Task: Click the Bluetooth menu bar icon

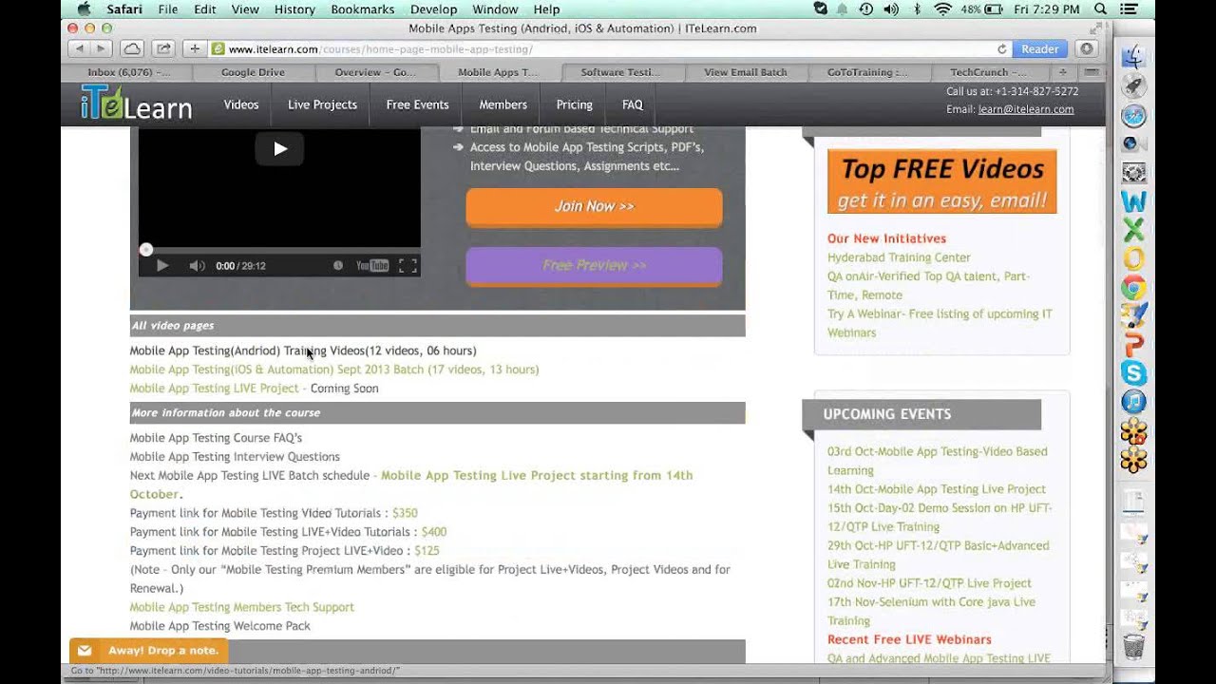Action: (917, 9)
